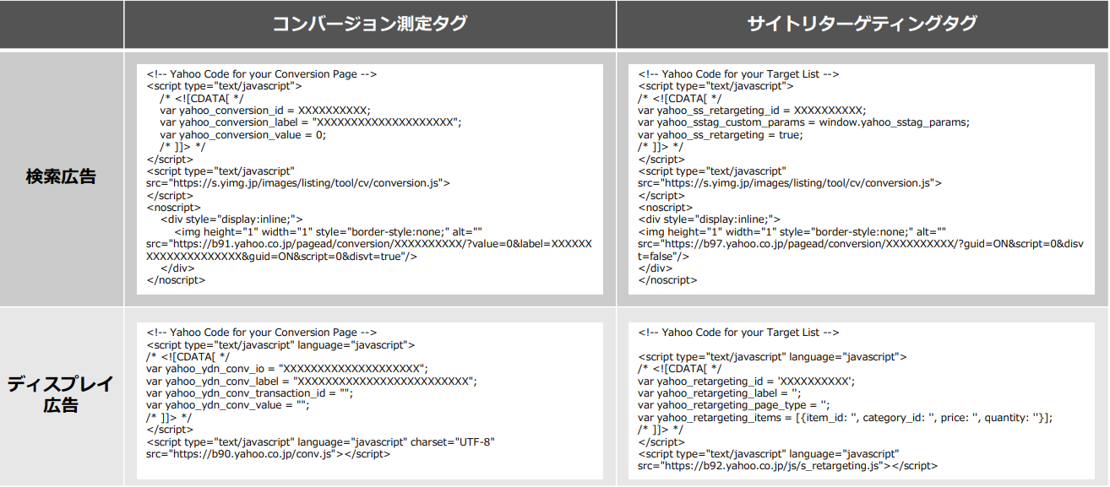Select the b92.yahoo.co.jp/js/s_retargeting.js source line

[788, 466]
